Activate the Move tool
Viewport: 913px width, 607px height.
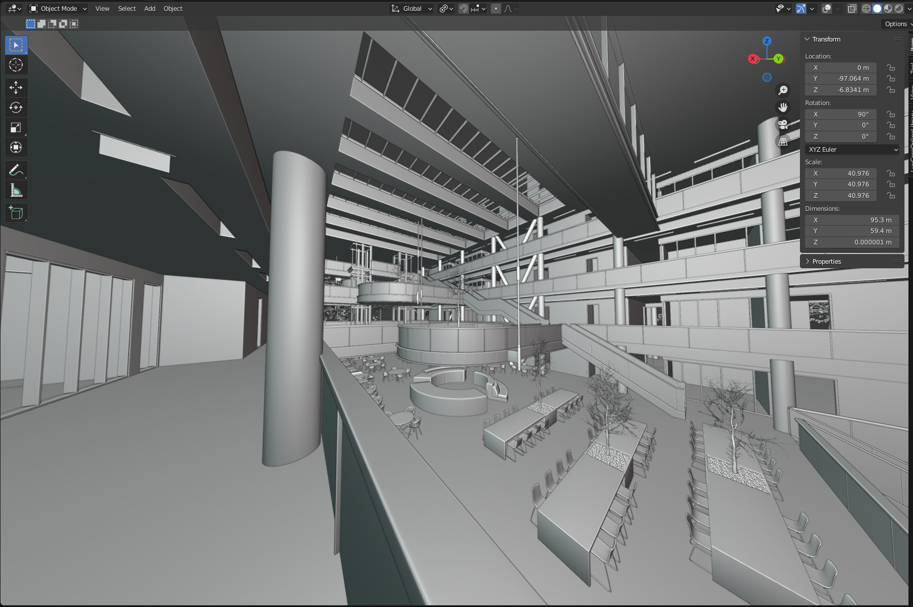point(16,88)
